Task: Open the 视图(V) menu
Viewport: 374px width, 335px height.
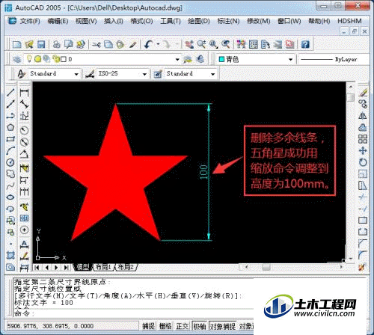Action: click(86, 21)
